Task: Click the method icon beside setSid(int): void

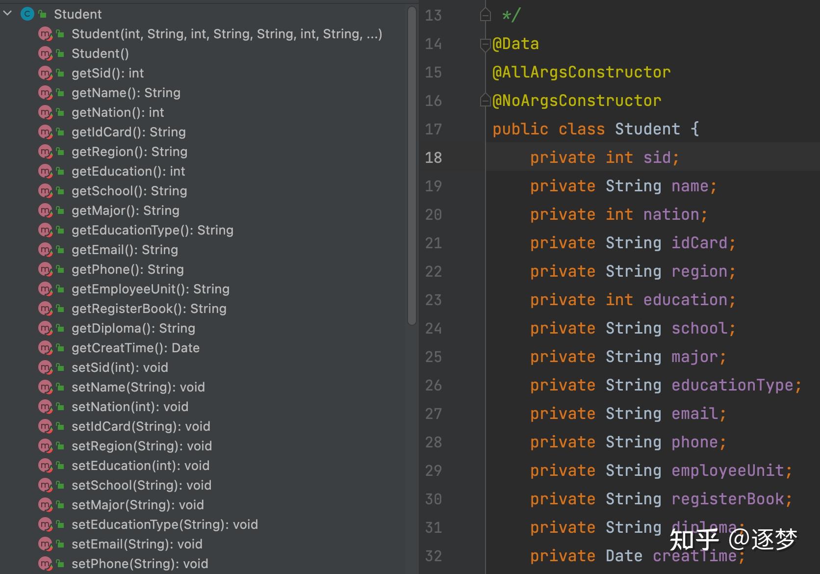Action: click(x=45, y=367)
